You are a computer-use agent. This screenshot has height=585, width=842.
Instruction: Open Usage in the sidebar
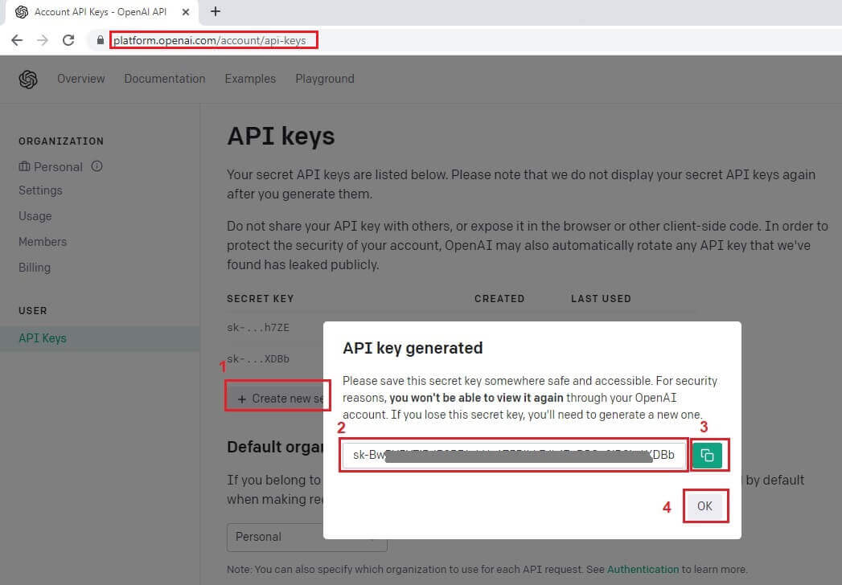(35, 216)
